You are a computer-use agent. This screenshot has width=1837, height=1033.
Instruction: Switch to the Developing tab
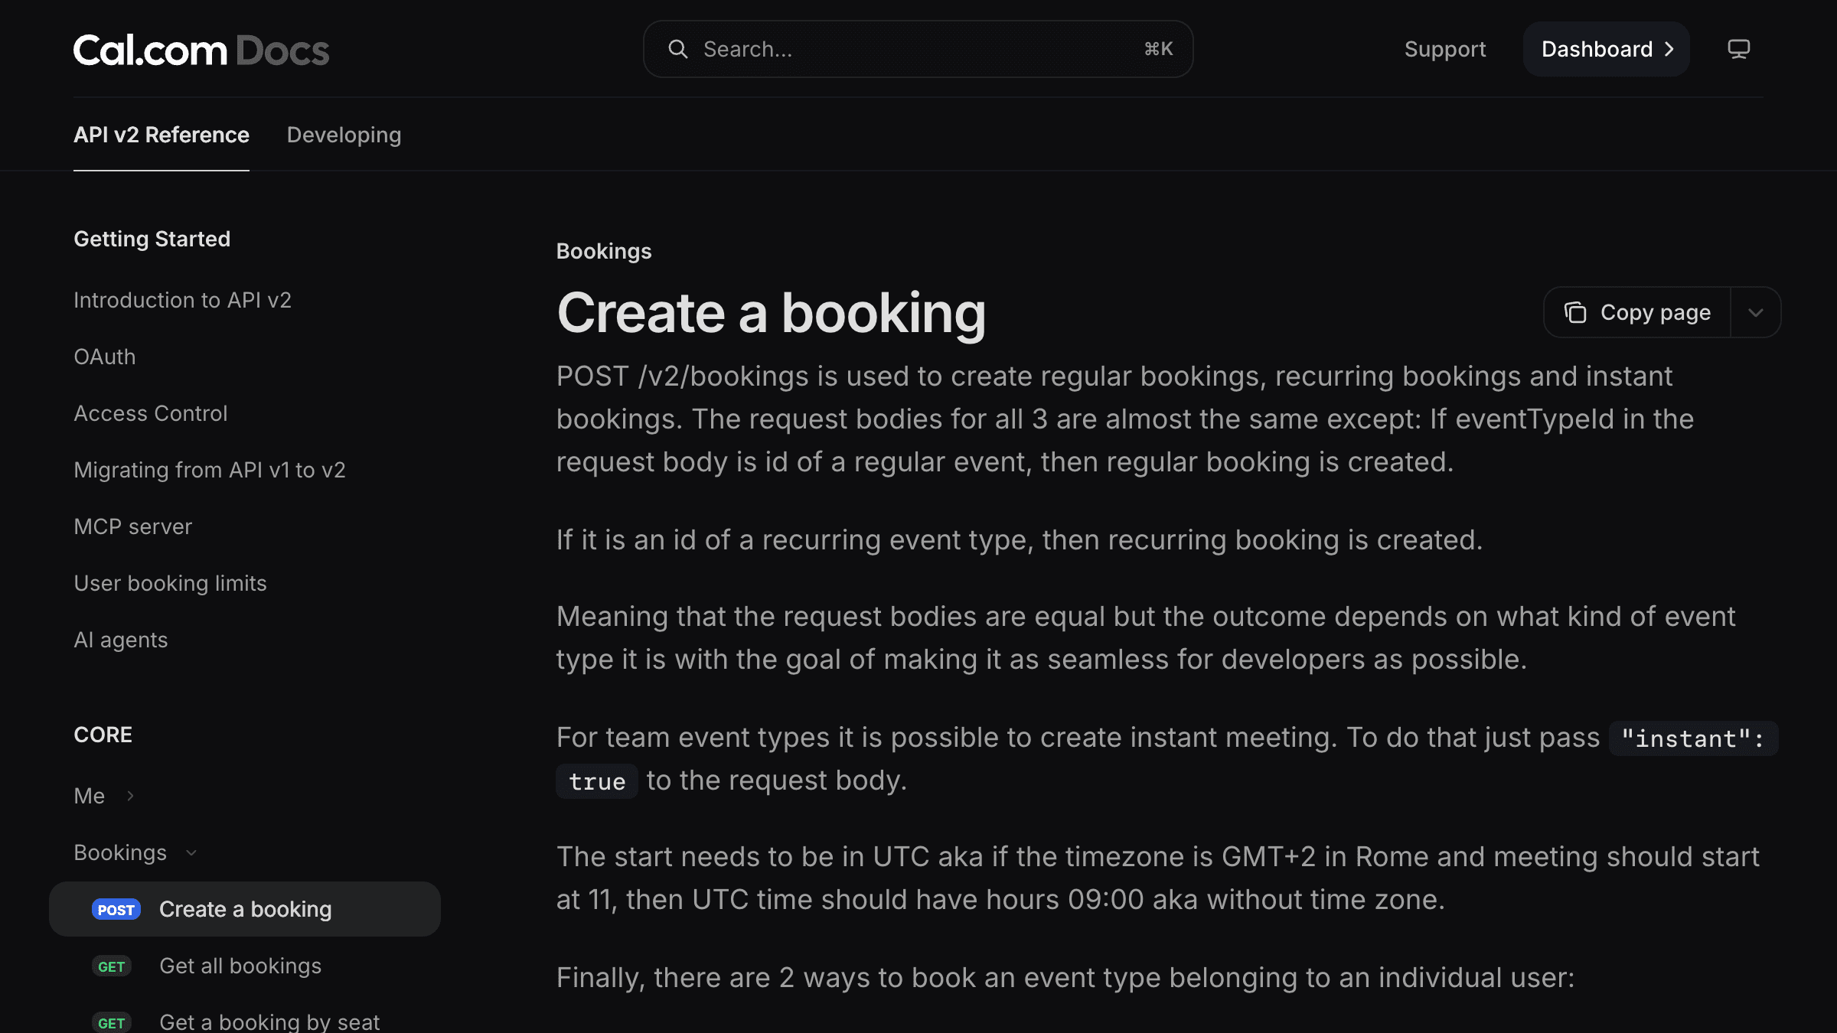pyautogui.click(x=344, y=135)
